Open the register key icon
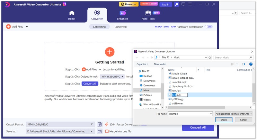 [176, 4]
